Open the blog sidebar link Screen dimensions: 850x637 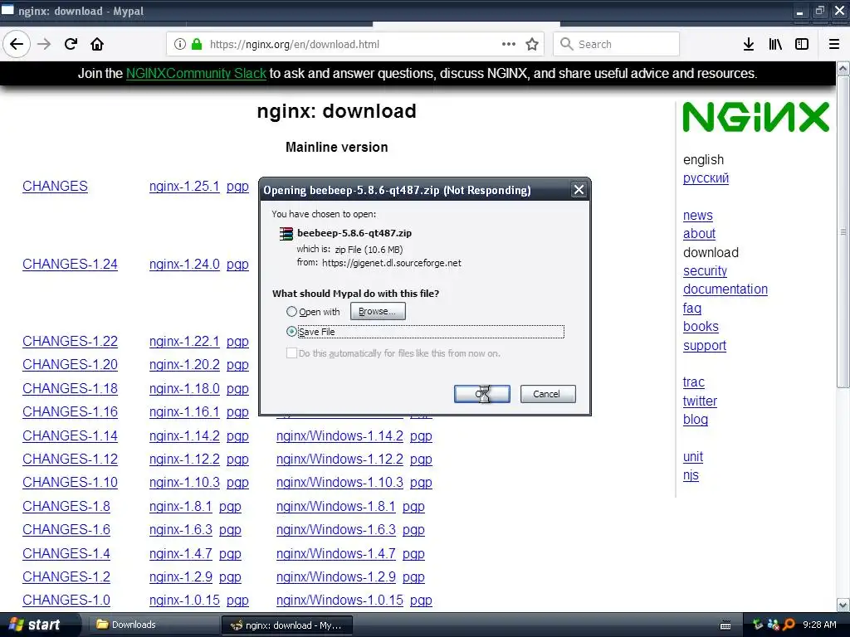click(695, 419)
